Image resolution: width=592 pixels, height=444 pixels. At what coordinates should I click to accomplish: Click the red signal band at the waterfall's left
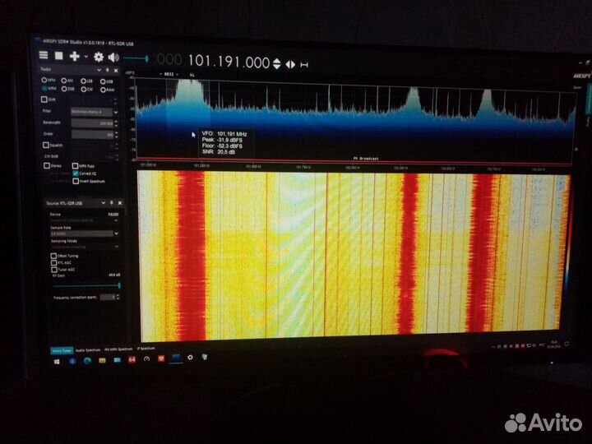click(192, 256)
